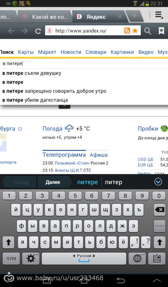This screenshot has width=168, height=287.
Task: Pick the word suggestion питер
Action: 113,182
